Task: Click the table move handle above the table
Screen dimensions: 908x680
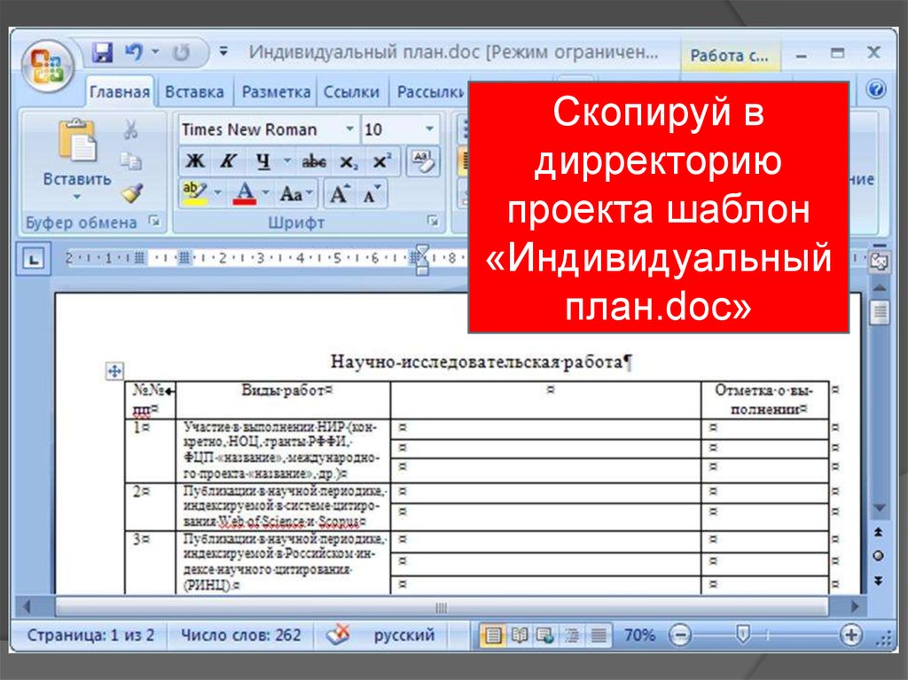Action: (x=114, y=371)
